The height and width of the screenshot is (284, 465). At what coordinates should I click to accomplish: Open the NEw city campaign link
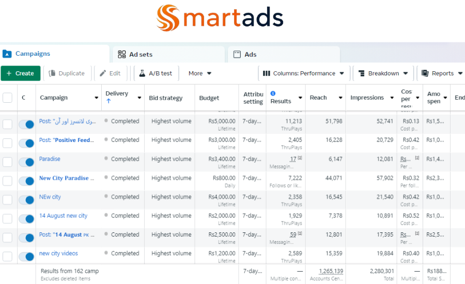point(50,197)
